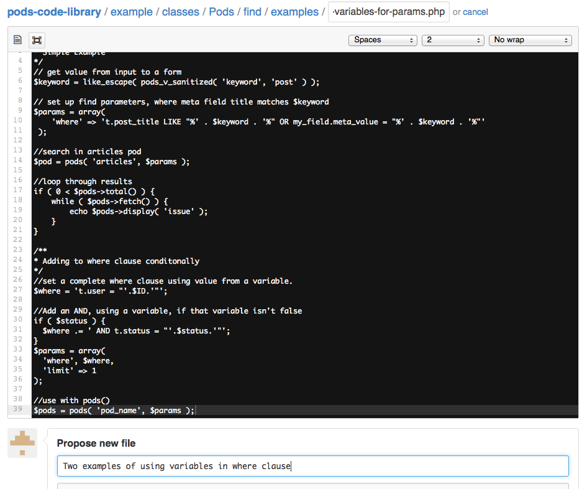Click the cancel link
Viewport: 582px width, 489px height.
475,12
